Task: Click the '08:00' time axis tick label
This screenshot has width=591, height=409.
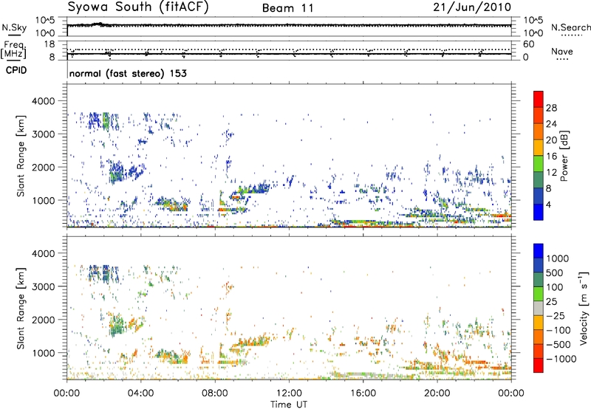Action: (x=215, y=393)
